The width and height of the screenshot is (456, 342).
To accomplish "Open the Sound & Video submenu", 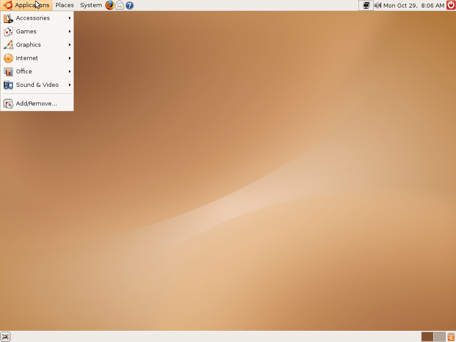I will [x=37, y=85].
